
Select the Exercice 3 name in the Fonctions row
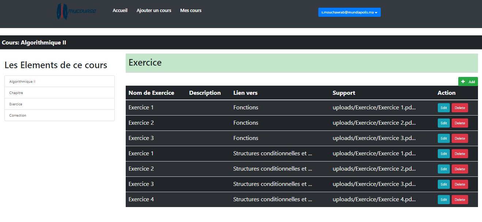pos(141,138)
